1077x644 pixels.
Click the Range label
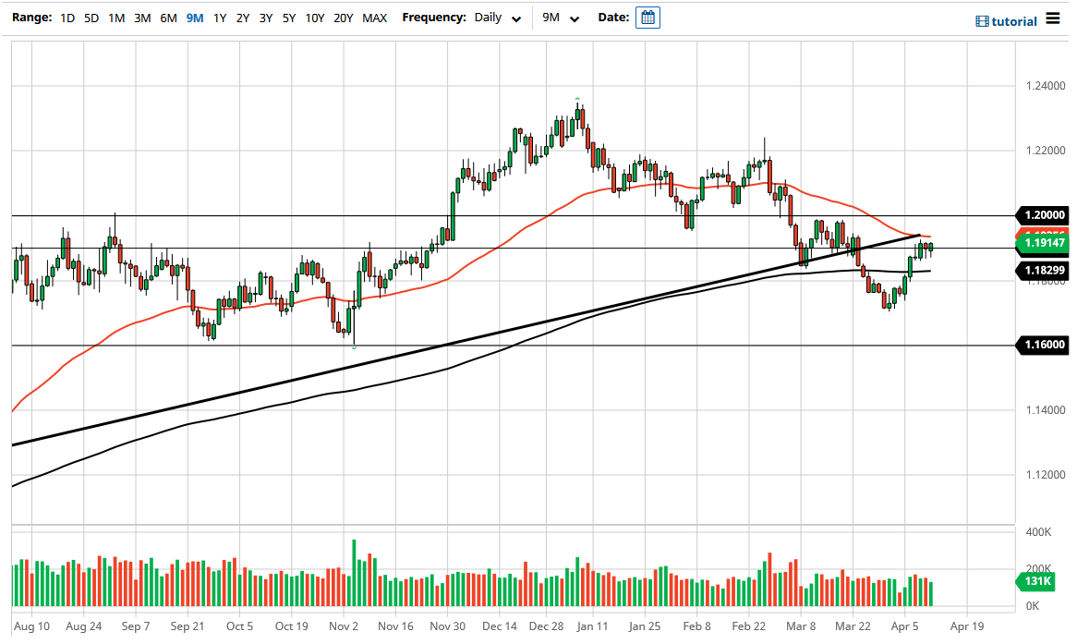click(31, 18)
